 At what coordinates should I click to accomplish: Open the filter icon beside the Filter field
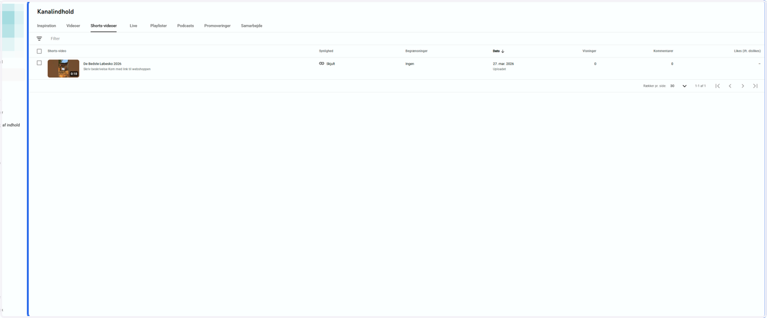39,38
